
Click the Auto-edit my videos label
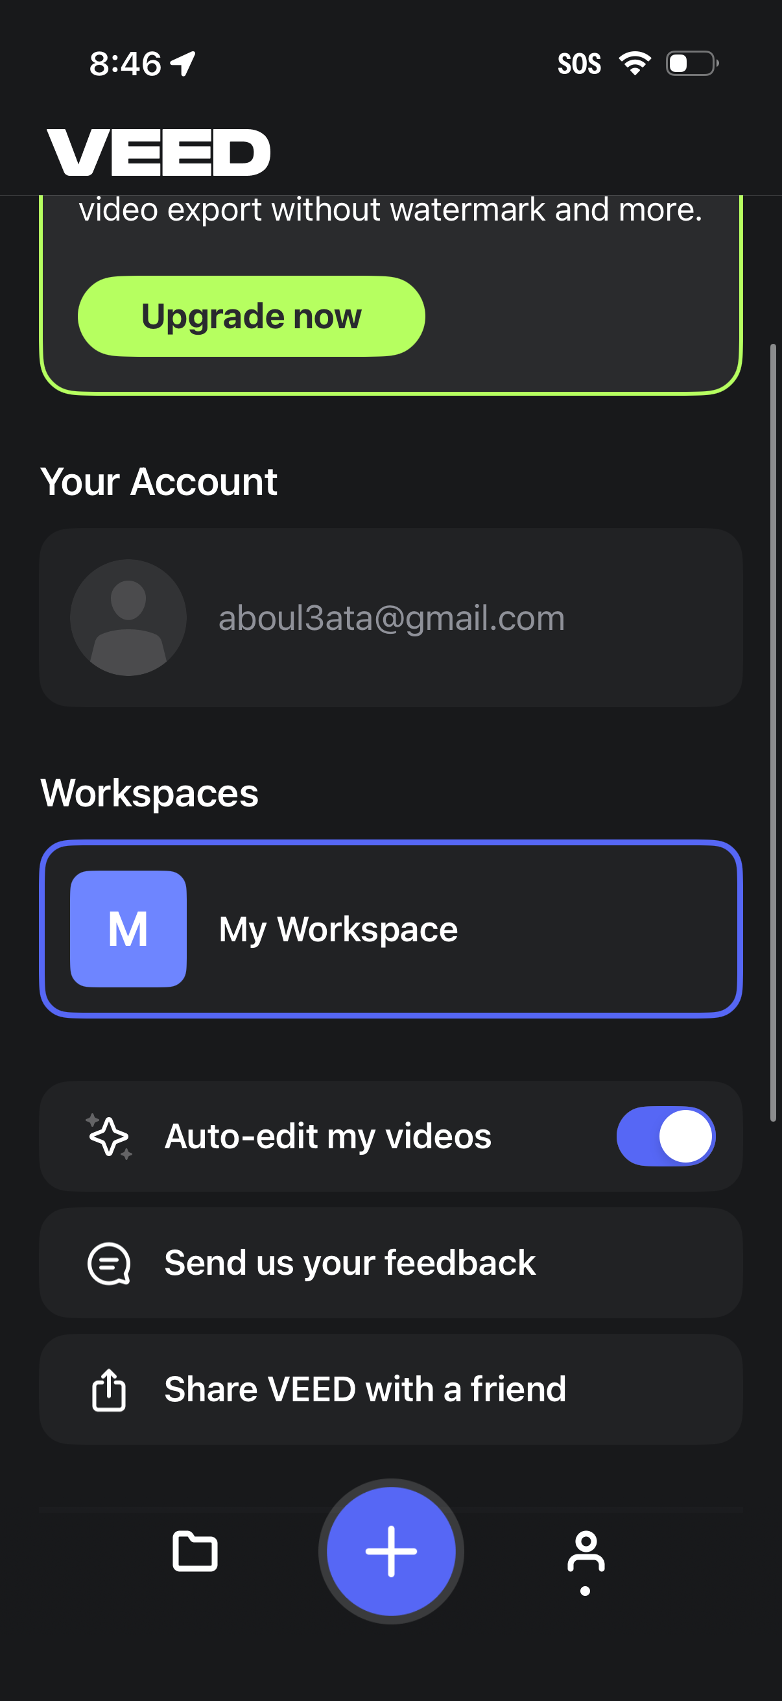pyautogui.click(x=327, y=1136)
